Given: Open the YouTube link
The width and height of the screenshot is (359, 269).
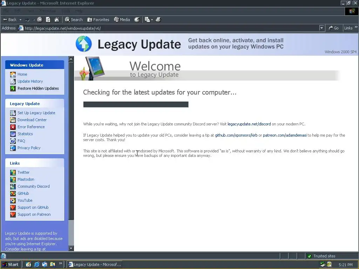Looking at the screenshot, I should point(25,200).
